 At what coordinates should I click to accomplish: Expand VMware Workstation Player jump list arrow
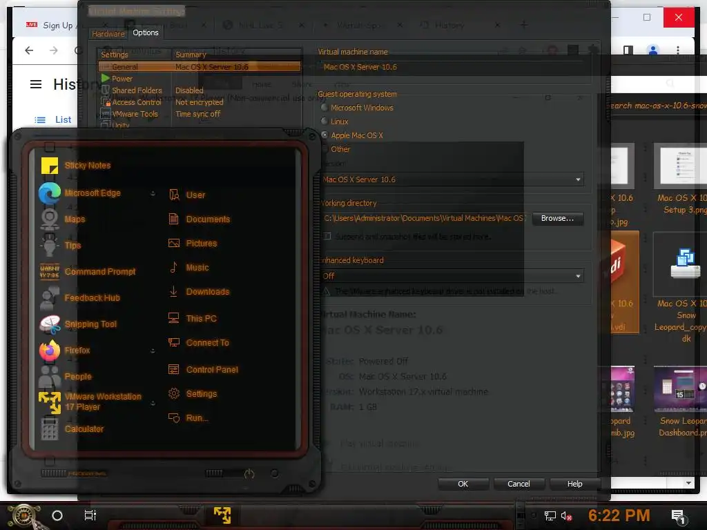(153, 403)
